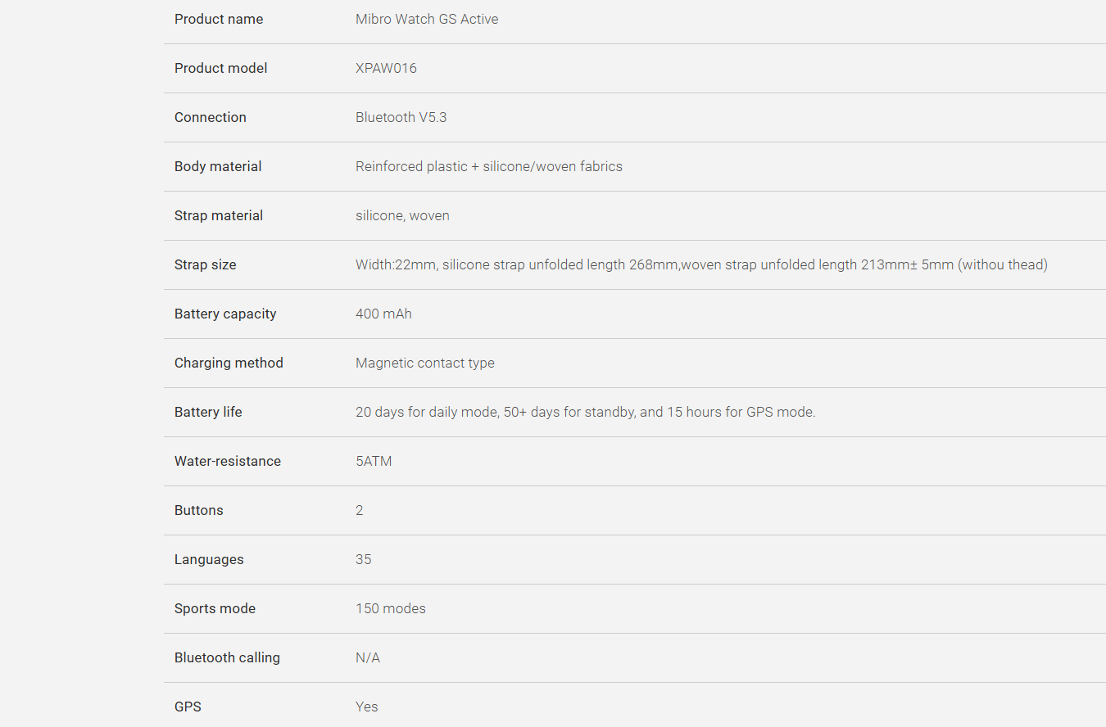Viewport: 1106px width, 727px height.
Task: Click the 5ATM water-resistance value
Action: [374, 461]
